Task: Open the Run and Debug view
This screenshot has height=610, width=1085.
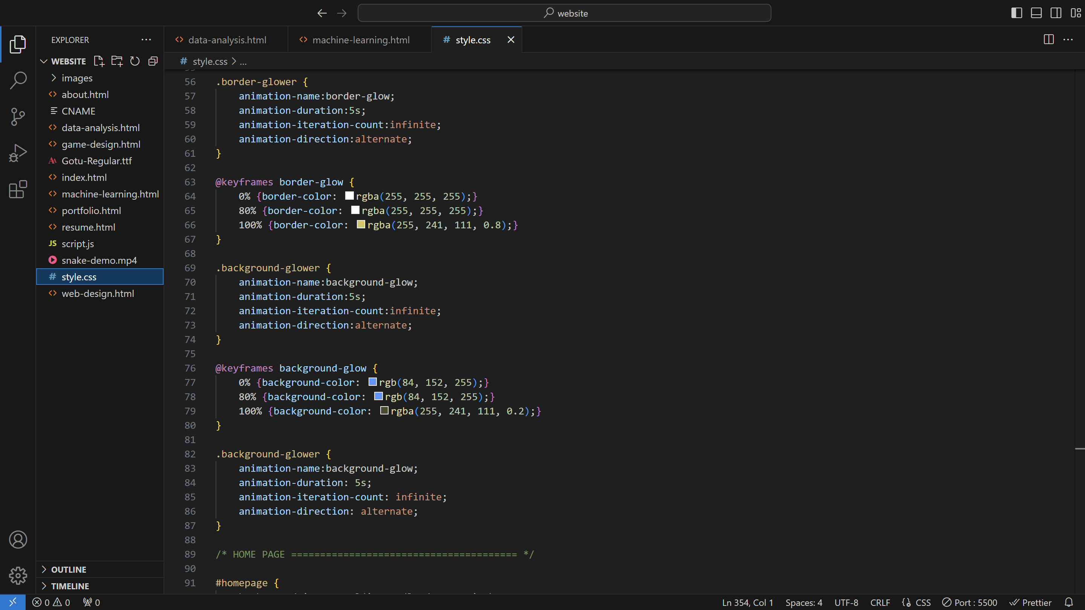Action: [18, 153]
